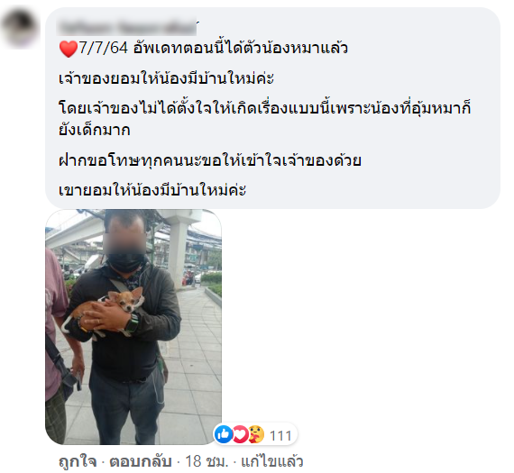Open the blurred commenter name link
Image resolution: width=514 pixels, height=473 pixels.
coord(127,28)
